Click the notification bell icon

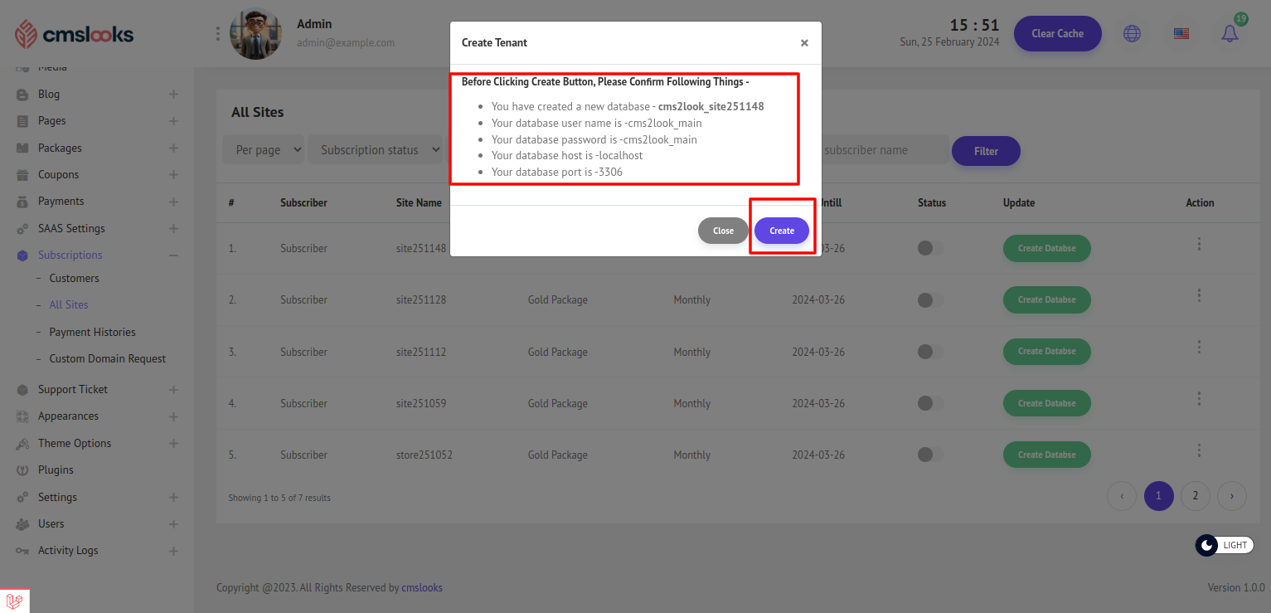tap(1230, 34)
